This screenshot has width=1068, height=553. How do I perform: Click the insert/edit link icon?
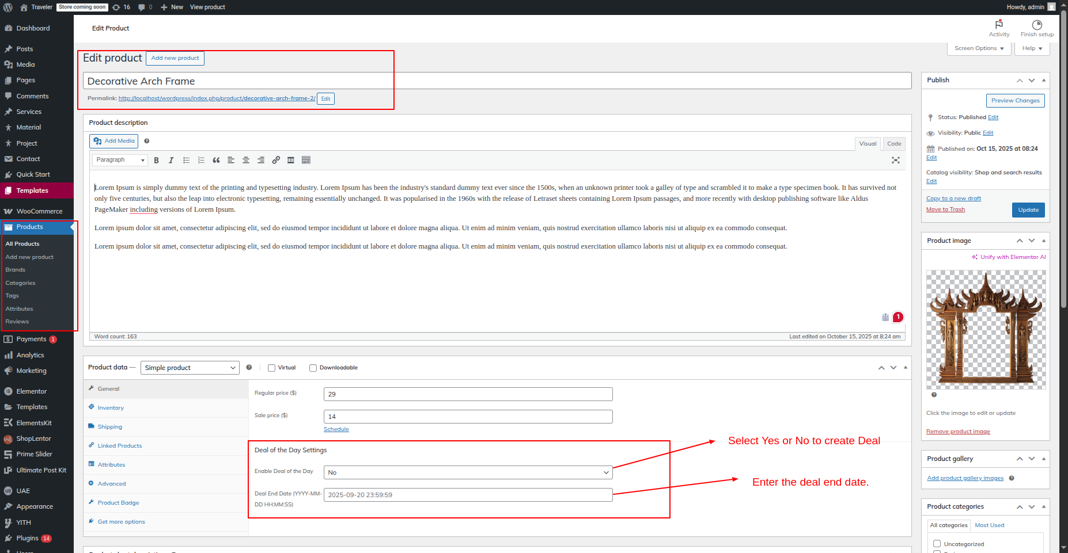pyautogui.click(x=276, y=161)
